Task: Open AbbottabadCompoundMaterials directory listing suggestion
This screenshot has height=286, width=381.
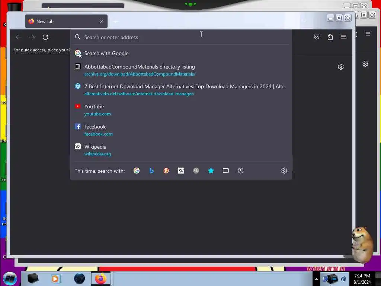Action: click(181, 70)
